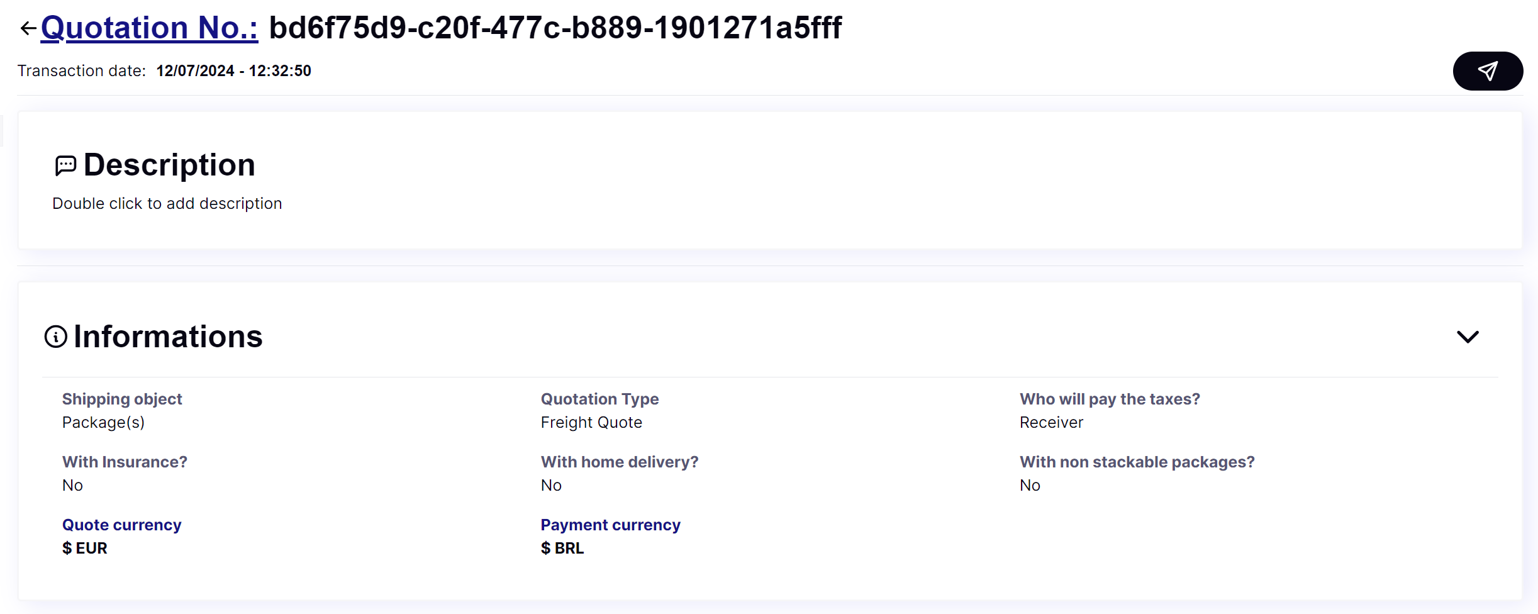Click the send paper-plane button
Viewport: 1538px width, 614px height.
(1488, 71)
